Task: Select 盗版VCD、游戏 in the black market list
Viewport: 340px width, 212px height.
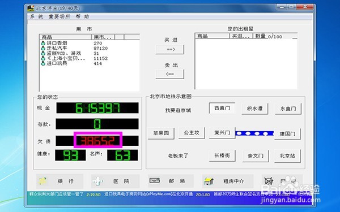Action: point(61,53)
